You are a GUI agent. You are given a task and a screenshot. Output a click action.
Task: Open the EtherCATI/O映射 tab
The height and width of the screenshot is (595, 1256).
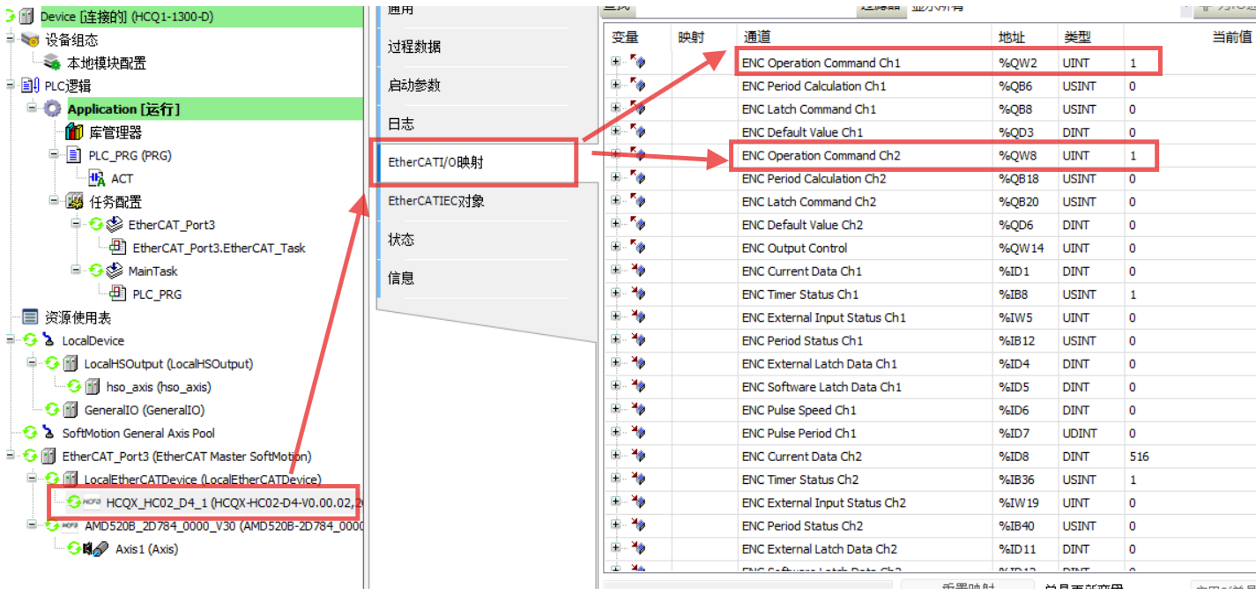[435, 163]
